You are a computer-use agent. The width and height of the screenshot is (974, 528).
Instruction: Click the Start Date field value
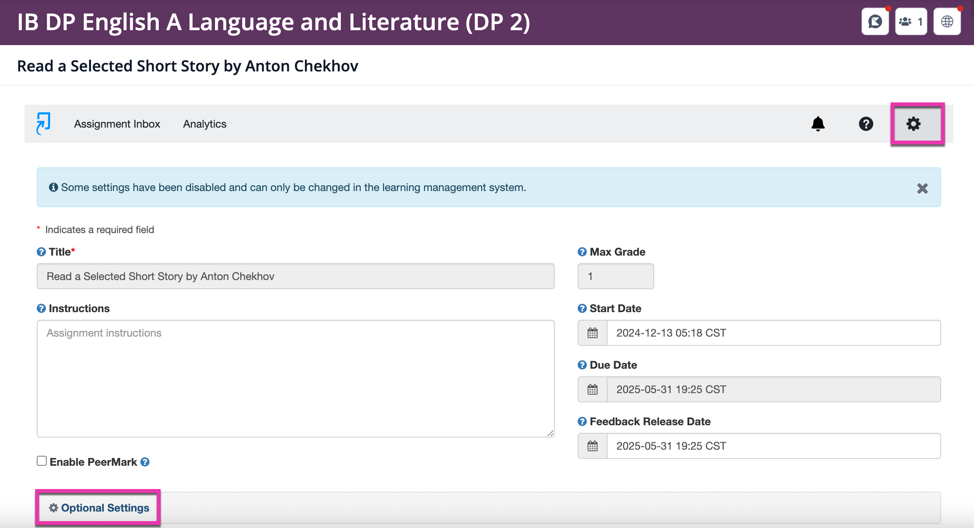[x=774, y=333]
